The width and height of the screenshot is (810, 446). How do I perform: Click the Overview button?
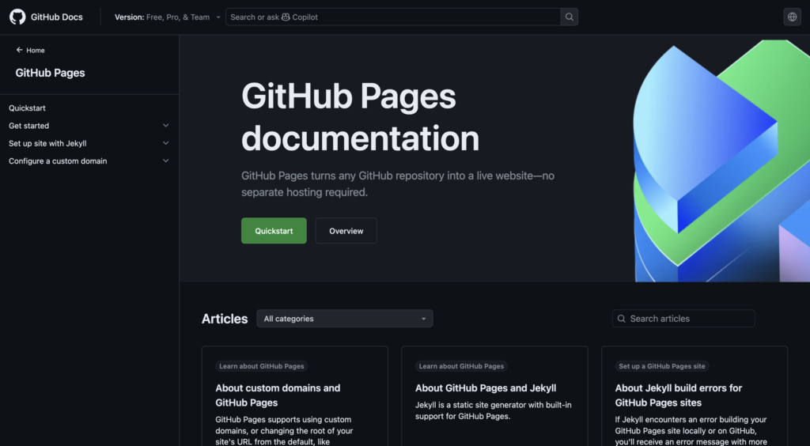346,231
